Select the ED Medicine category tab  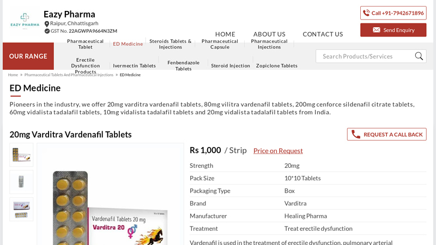128,44
